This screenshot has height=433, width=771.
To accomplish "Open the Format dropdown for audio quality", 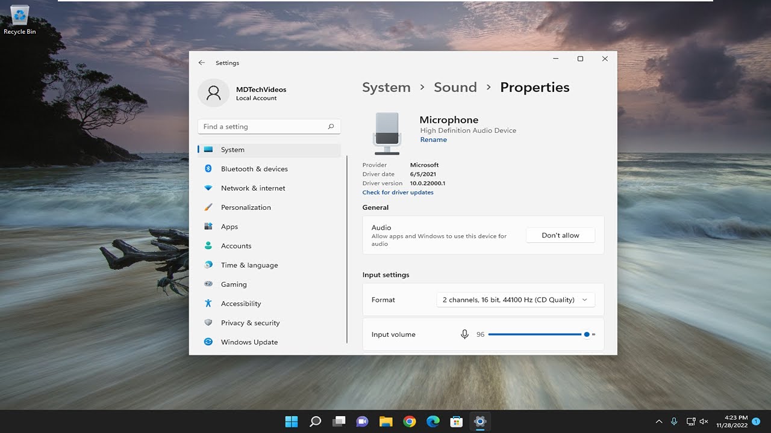I will tap(516, 299).
